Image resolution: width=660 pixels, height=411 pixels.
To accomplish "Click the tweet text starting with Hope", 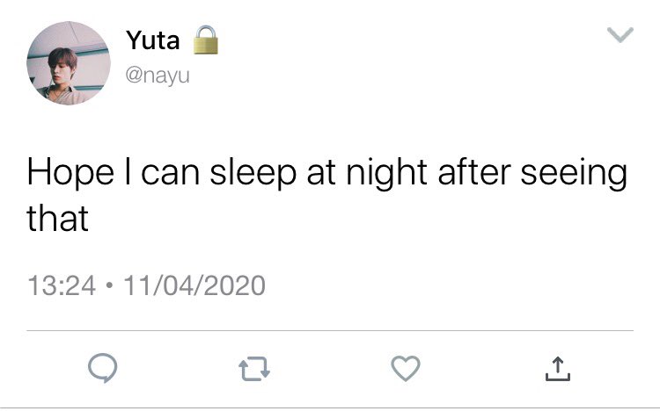I will pyautogui.click(x=327, y=195).
